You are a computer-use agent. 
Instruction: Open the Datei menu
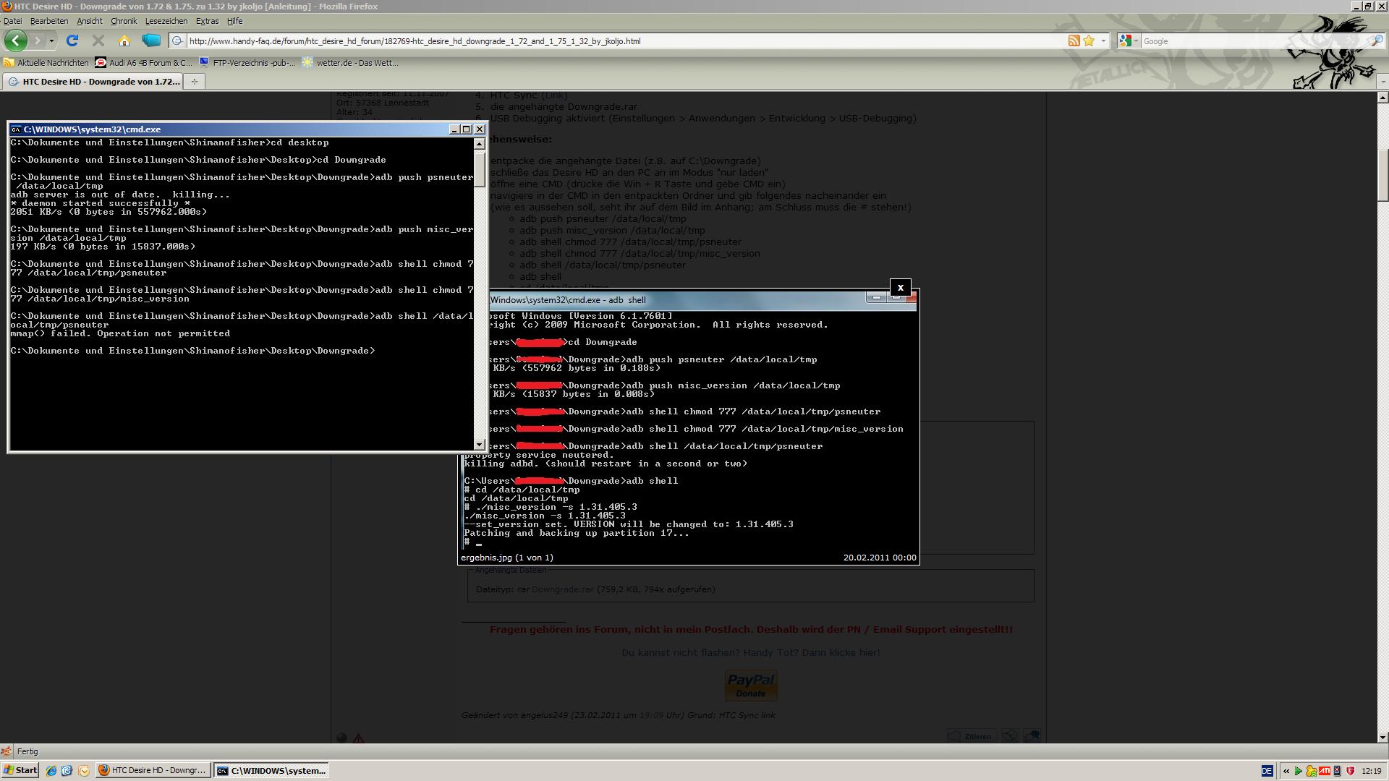click(x=13, y=21)
